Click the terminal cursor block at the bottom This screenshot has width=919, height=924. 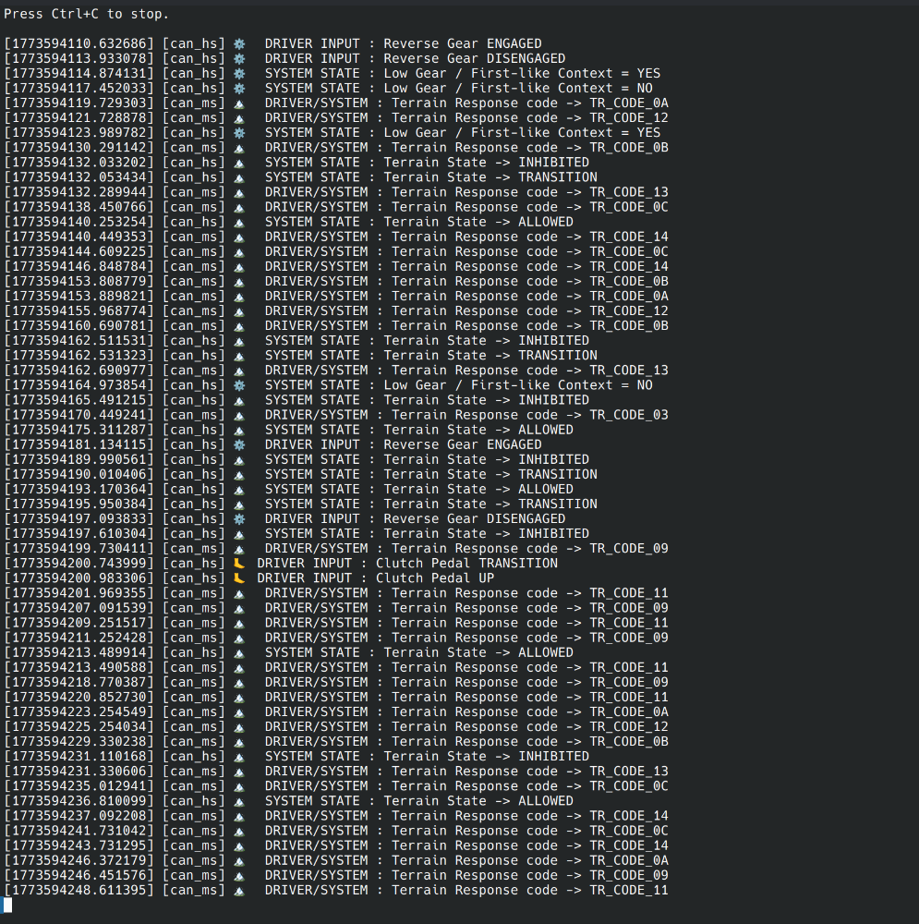pyautogui.click(x=7, y=905)
